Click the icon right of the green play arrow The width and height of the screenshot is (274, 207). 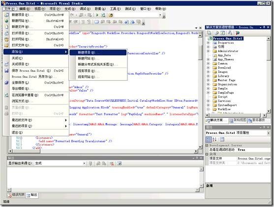(x=103, y=15)
